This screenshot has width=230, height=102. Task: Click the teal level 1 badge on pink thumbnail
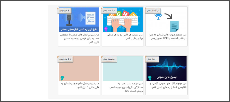62,78
